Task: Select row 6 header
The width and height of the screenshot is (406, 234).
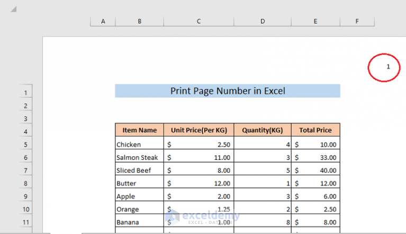Action: (25, 156)
